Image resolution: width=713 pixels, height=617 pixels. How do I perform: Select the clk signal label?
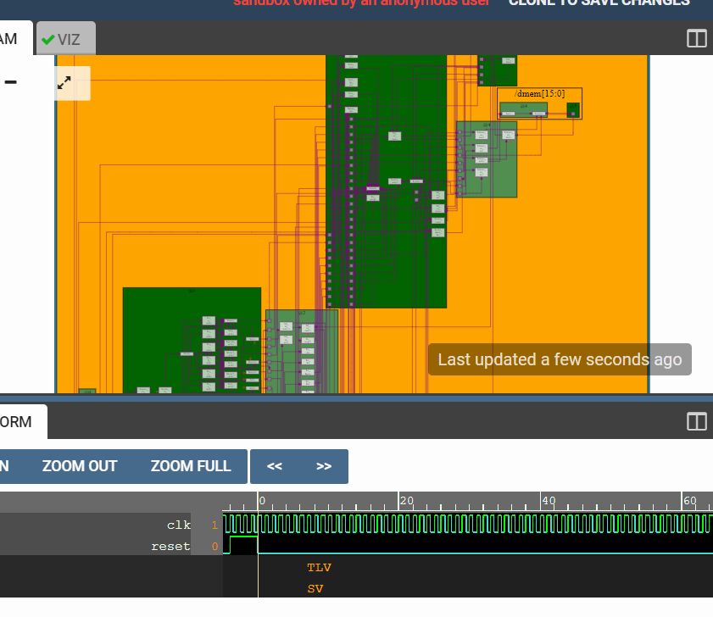179,525
